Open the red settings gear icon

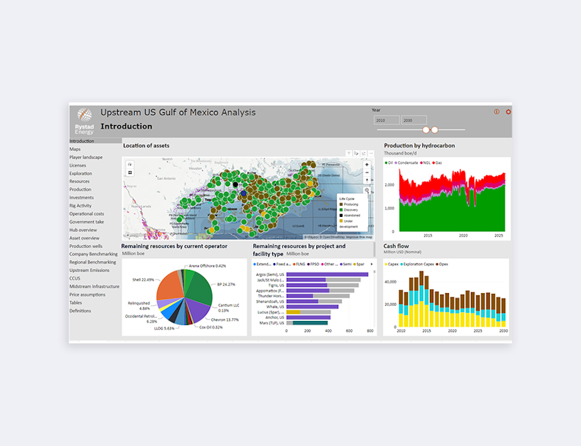coord(508,112)
